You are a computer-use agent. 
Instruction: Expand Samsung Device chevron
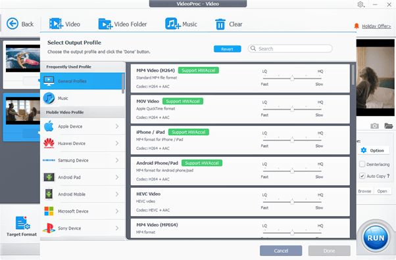pyautogui.click(x=117, y=160)
